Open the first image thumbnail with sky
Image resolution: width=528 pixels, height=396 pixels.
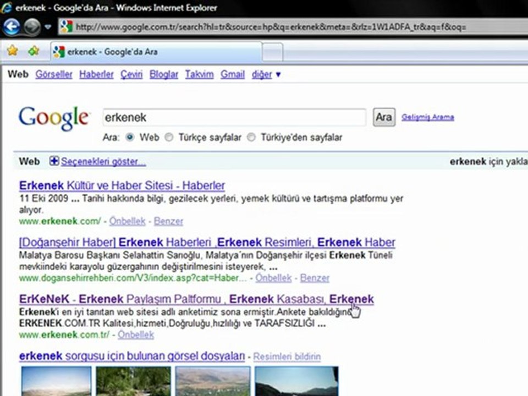click(x=56, y=381)
